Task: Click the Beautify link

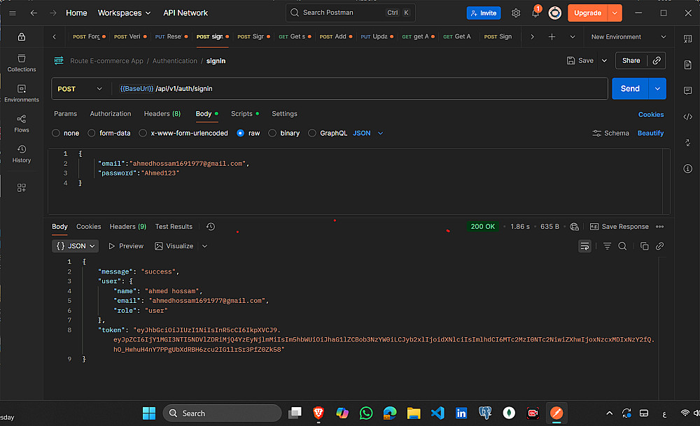Action: (650, 133)
